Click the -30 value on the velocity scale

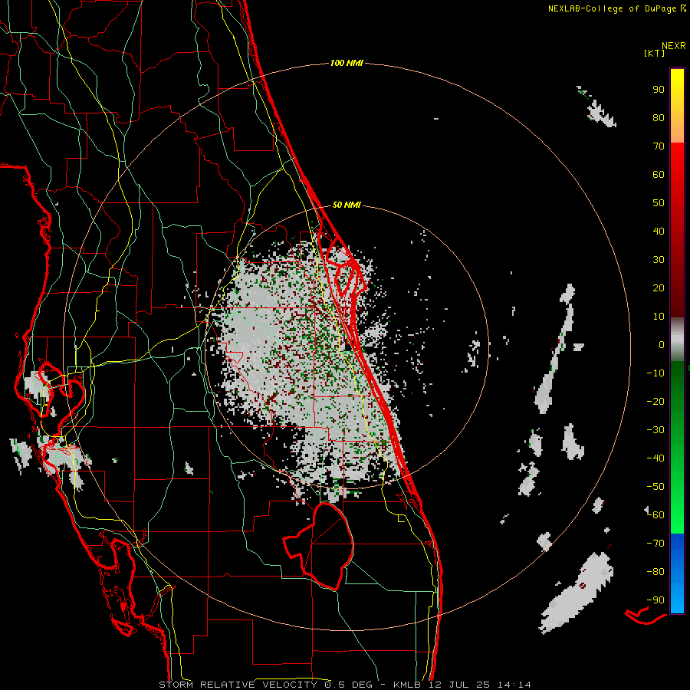pos(655,430)
